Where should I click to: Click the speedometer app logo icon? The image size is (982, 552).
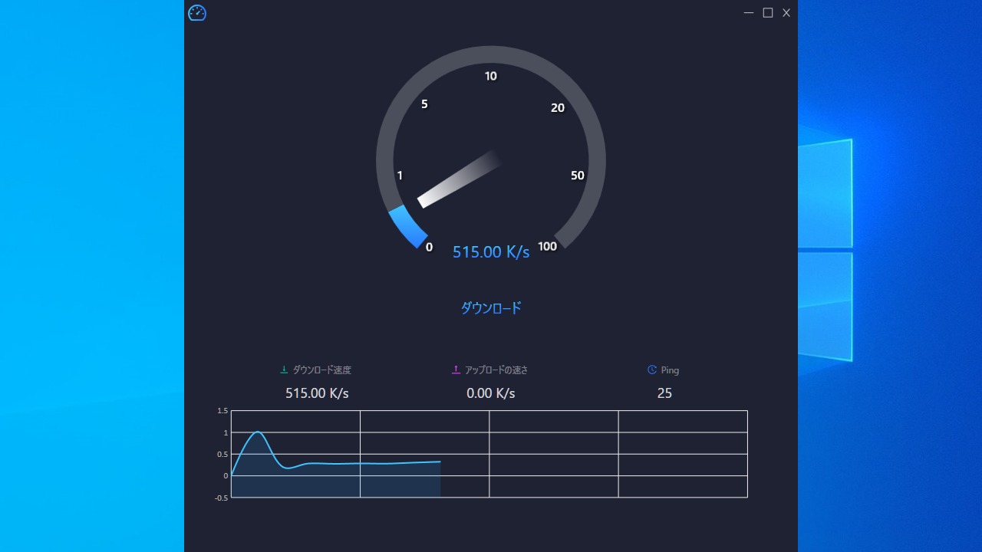(x=197, y=13)
